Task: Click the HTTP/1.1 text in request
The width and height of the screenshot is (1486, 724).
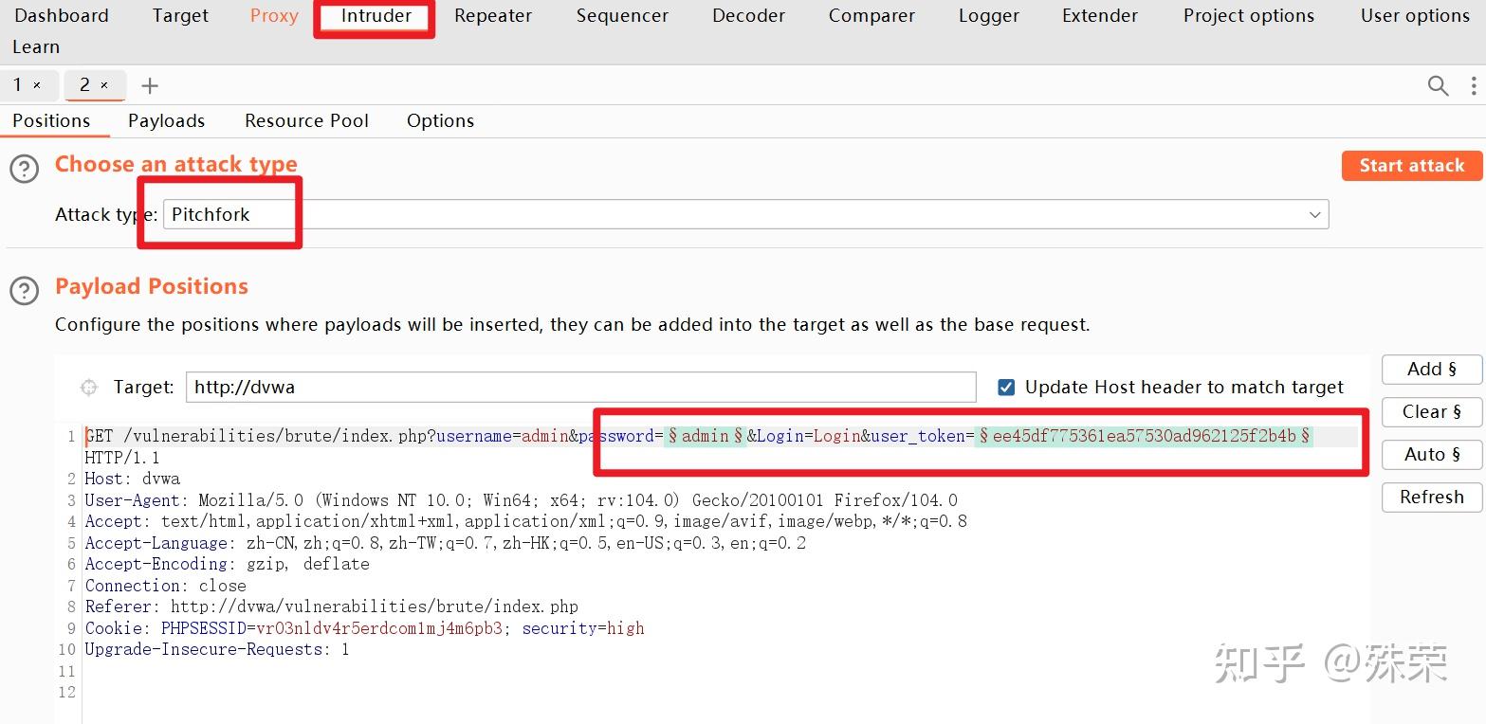Action: click(122, 458)
